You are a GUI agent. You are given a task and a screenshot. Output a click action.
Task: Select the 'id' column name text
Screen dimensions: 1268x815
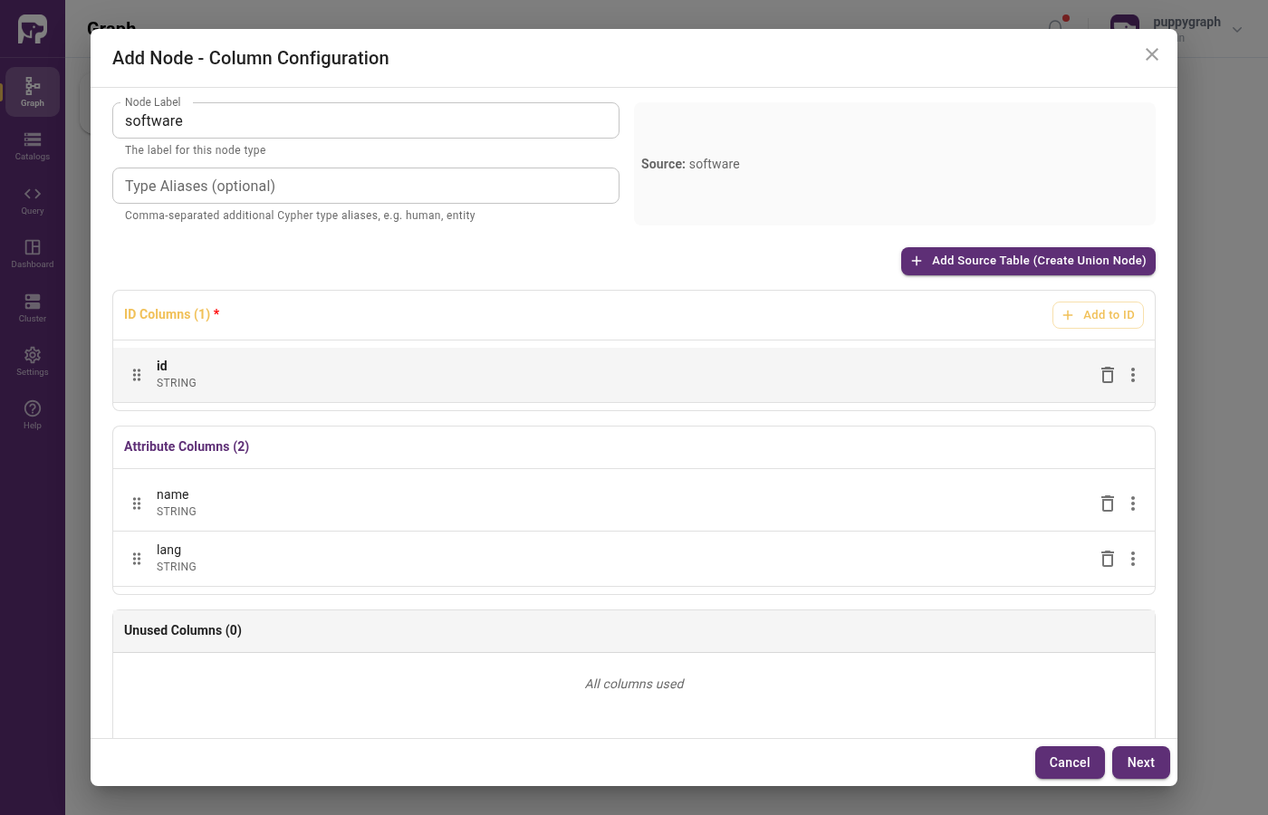click(162, 366)
